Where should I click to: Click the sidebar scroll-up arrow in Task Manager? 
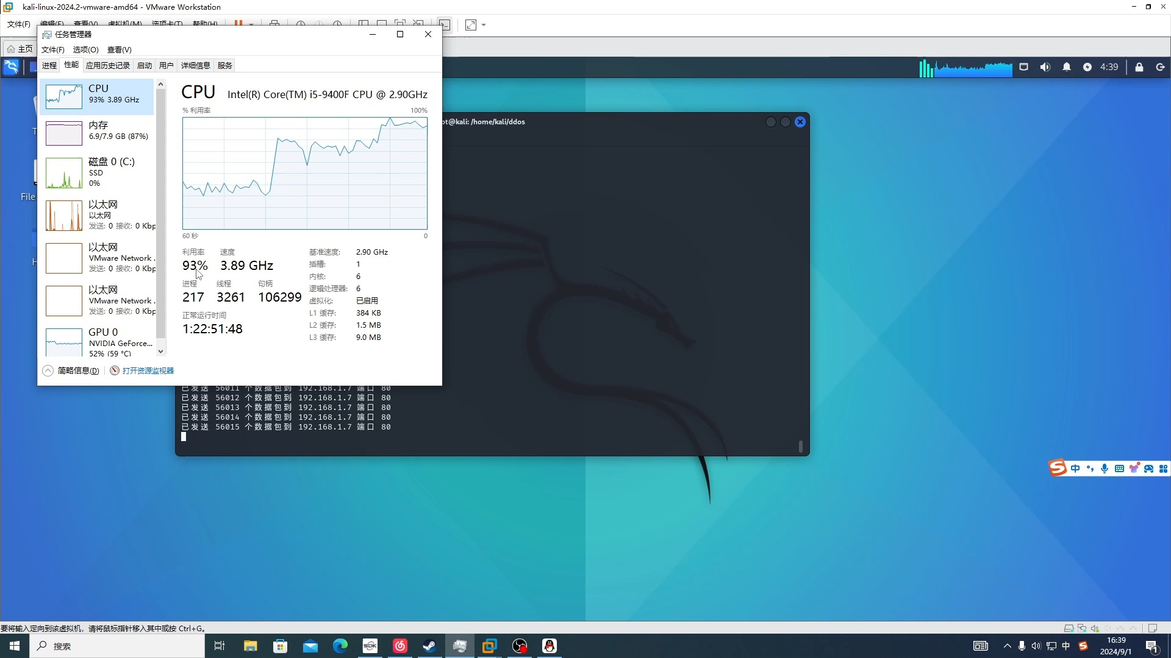pyautogui.click(x=161, y=84)
